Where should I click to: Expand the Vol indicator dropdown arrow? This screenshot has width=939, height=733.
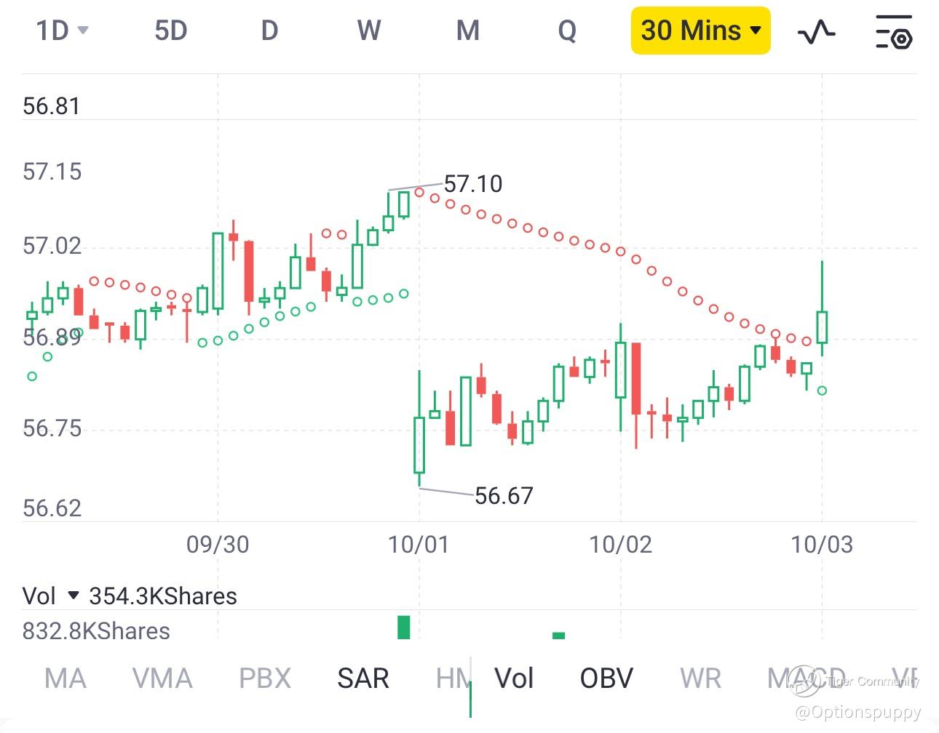point(73,596)
